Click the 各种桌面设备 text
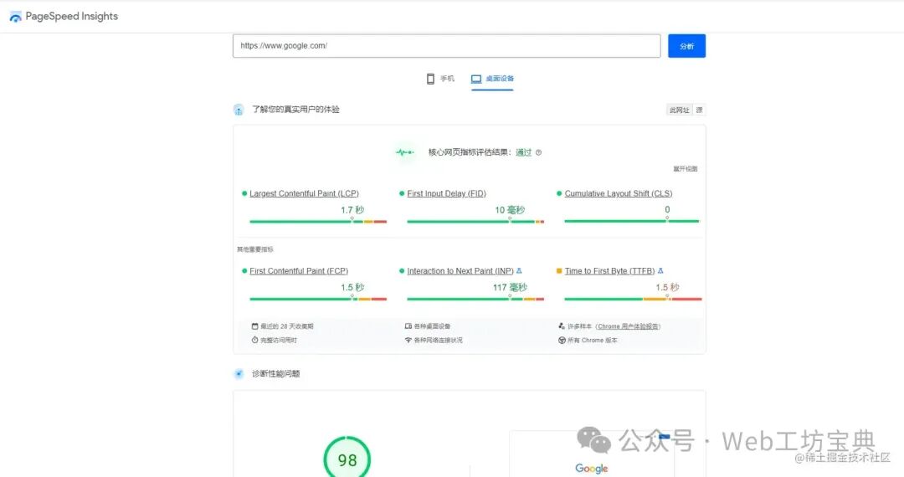The width and height of the screenshot is (904, 477). tap(433, 326)
